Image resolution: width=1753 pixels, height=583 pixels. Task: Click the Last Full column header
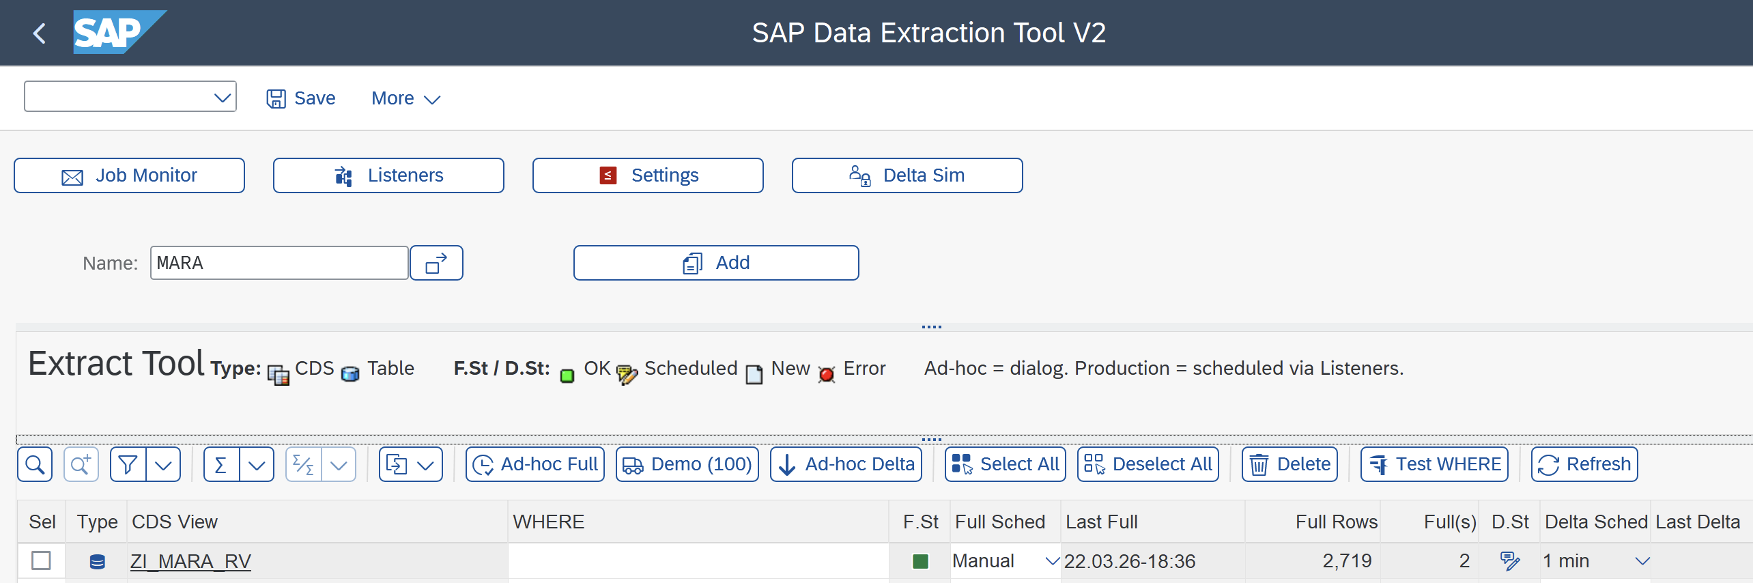coord(1153,522)
